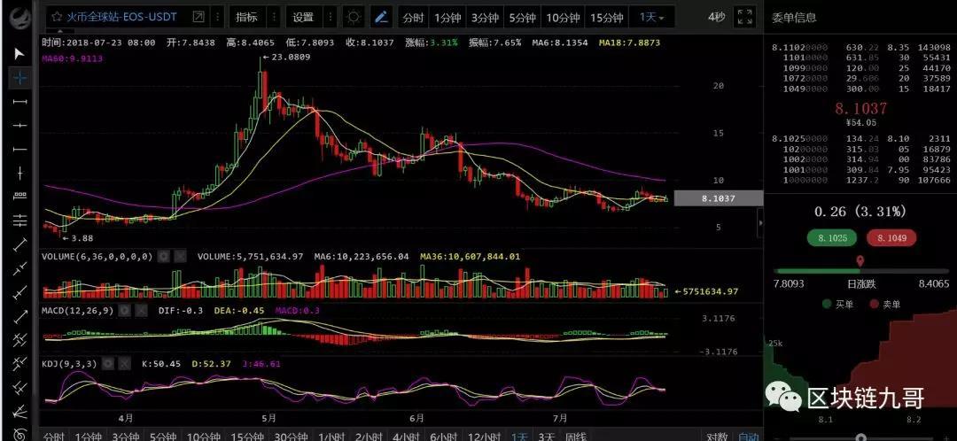Switch to 30分钟 in bottom timeframe bar
957x441 pixels.
(x=291, y=437)
